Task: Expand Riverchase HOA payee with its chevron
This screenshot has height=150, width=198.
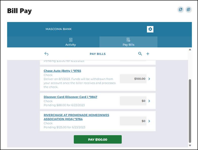Action: 149,121
